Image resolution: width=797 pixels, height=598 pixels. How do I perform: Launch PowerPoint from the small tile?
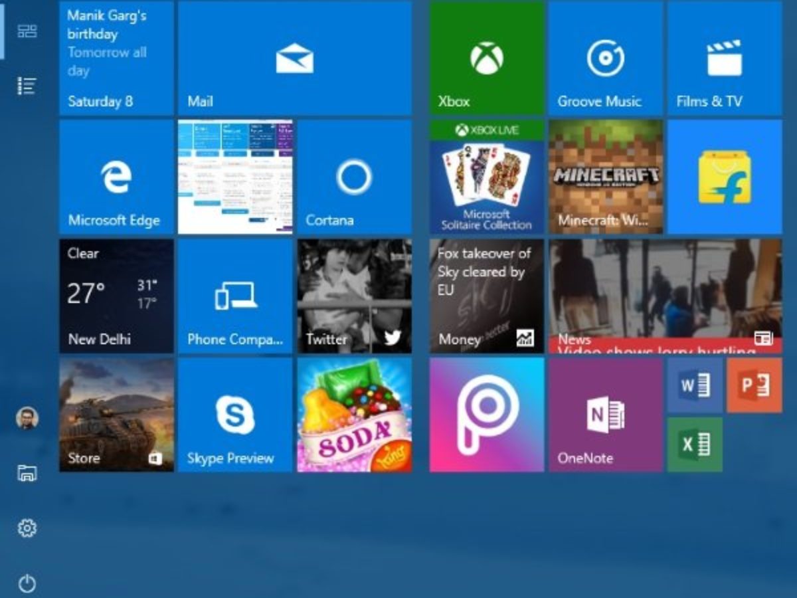[x=754, y=385]
